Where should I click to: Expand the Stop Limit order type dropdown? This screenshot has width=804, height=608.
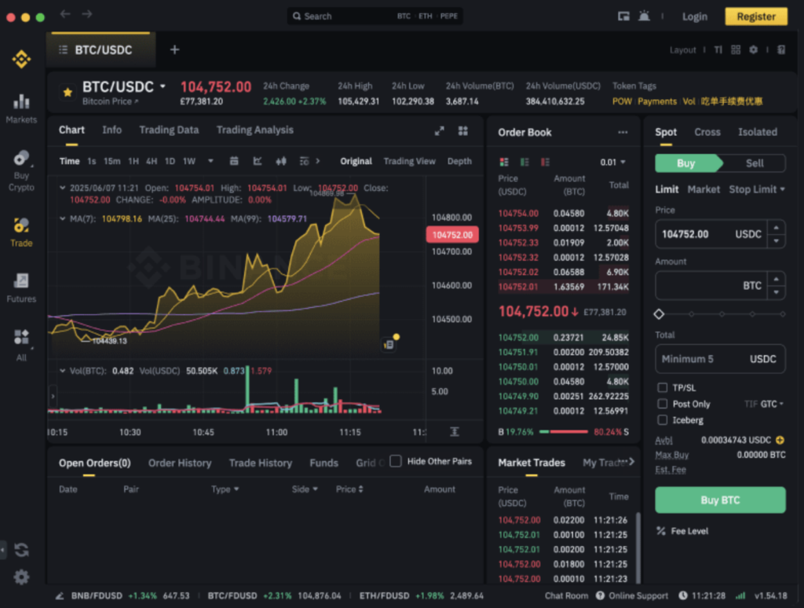(x=757, y=189)
